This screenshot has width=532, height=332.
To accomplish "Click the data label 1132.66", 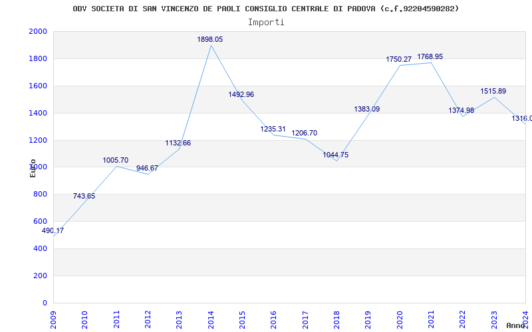I will click(178, 143).
